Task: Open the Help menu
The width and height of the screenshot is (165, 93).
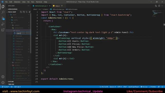Action: click(x=45, y=2)
